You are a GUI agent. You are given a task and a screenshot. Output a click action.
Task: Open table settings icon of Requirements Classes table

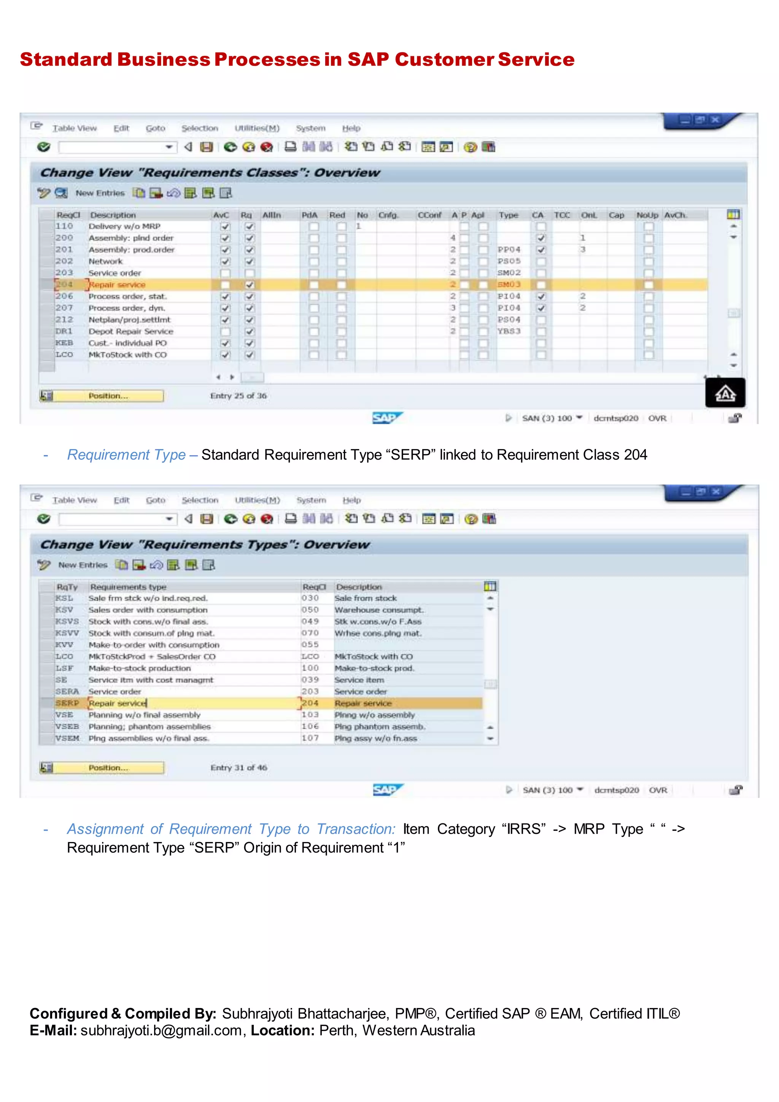(x=733, y=215)
